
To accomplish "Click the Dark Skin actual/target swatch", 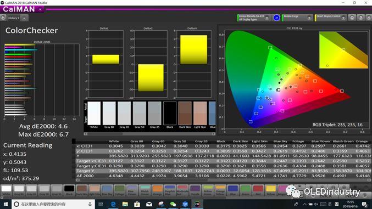I will 185,113.
